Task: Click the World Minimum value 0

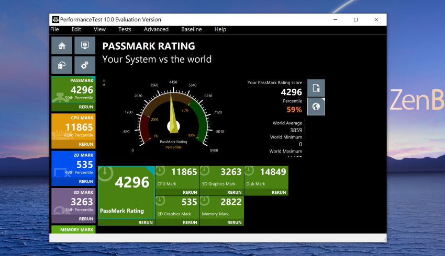Action: (301, 144)
